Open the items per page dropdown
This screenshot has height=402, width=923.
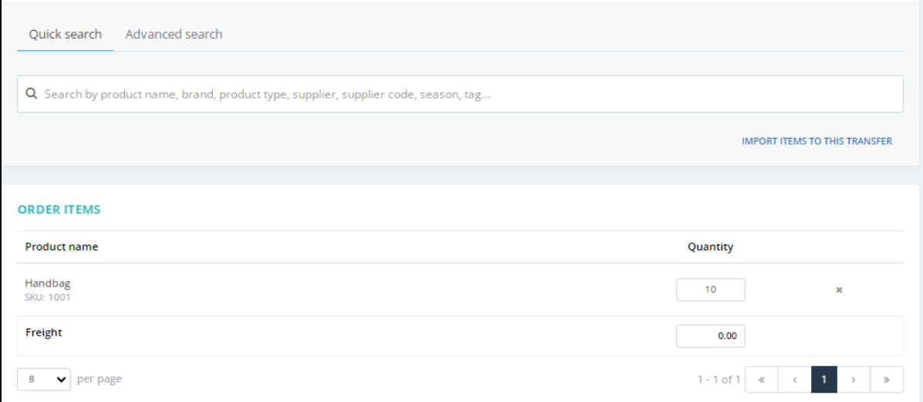(44, 379)
